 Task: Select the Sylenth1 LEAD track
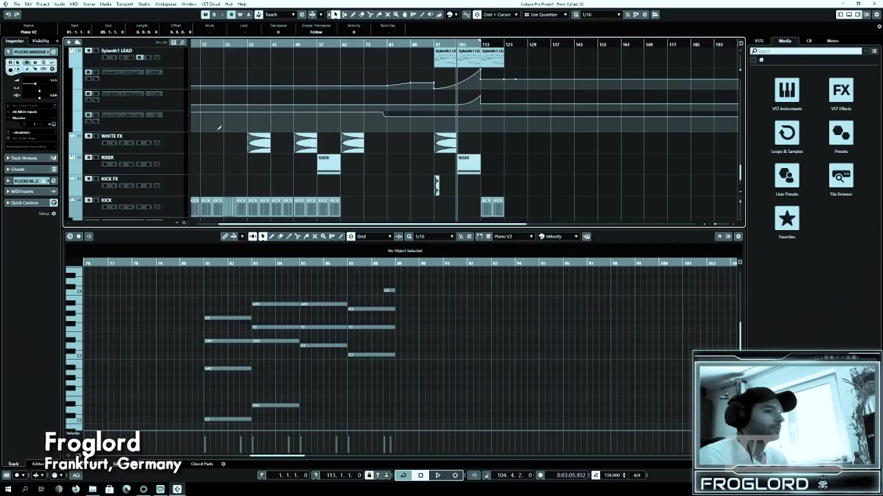coord(117,50)
